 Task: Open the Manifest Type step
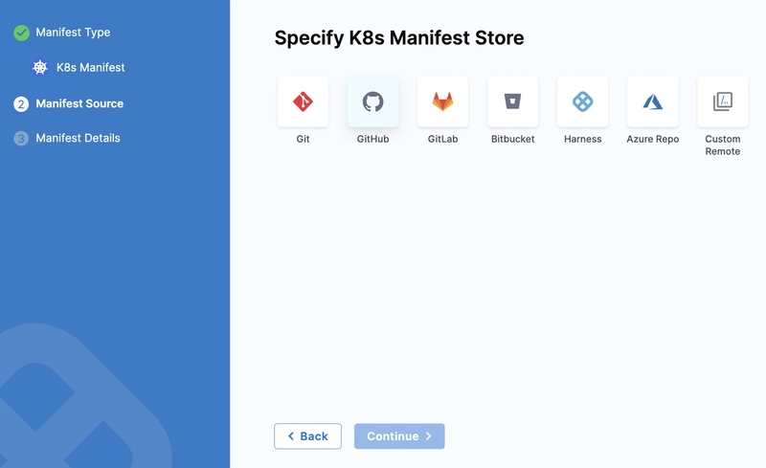pyautogui.click(x=73, y=33)
